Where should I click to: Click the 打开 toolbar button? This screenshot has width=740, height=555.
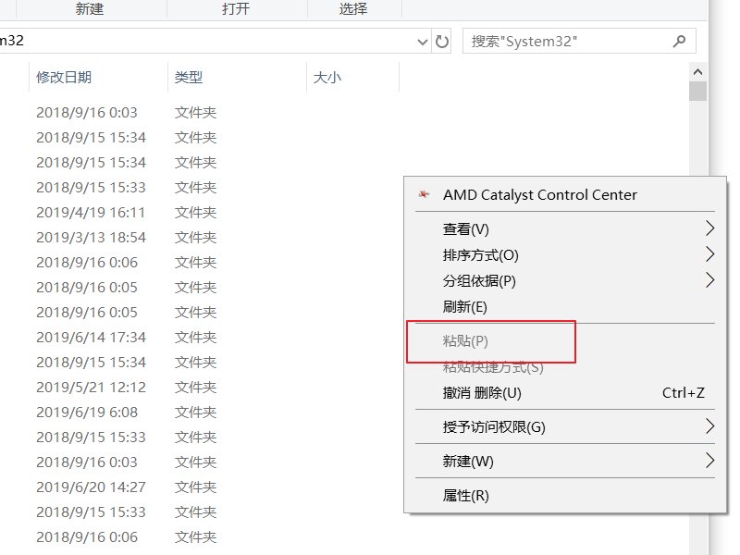236,9
